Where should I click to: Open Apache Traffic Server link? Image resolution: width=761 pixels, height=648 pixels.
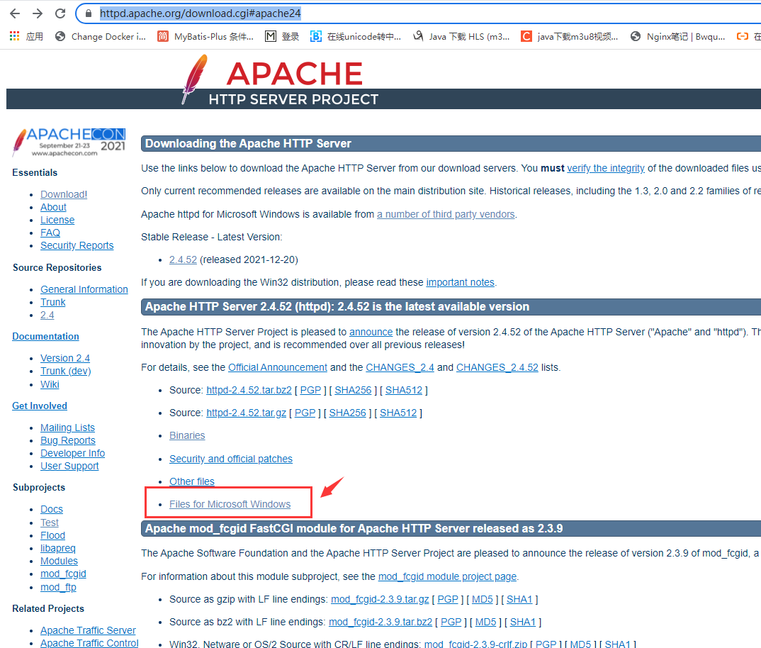(88, 630)
